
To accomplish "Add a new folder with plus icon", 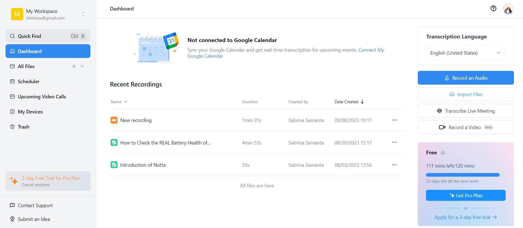I will point(74,66).
